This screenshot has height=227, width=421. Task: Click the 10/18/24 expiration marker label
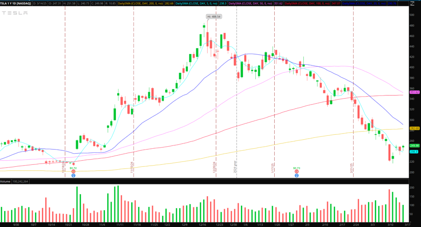(63, 167)
